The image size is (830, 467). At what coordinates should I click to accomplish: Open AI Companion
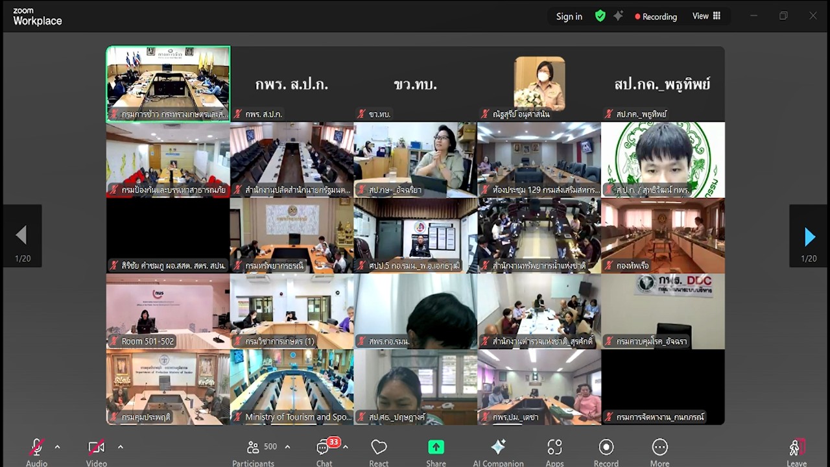click(498, 448)
